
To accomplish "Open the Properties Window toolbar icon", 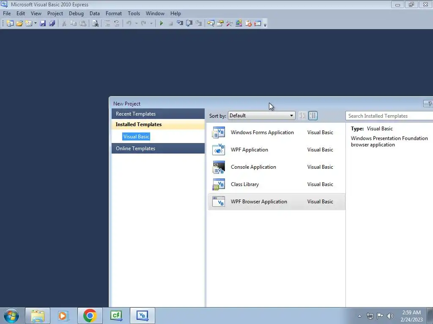I will pyautogui.click(x=220, y=24).
